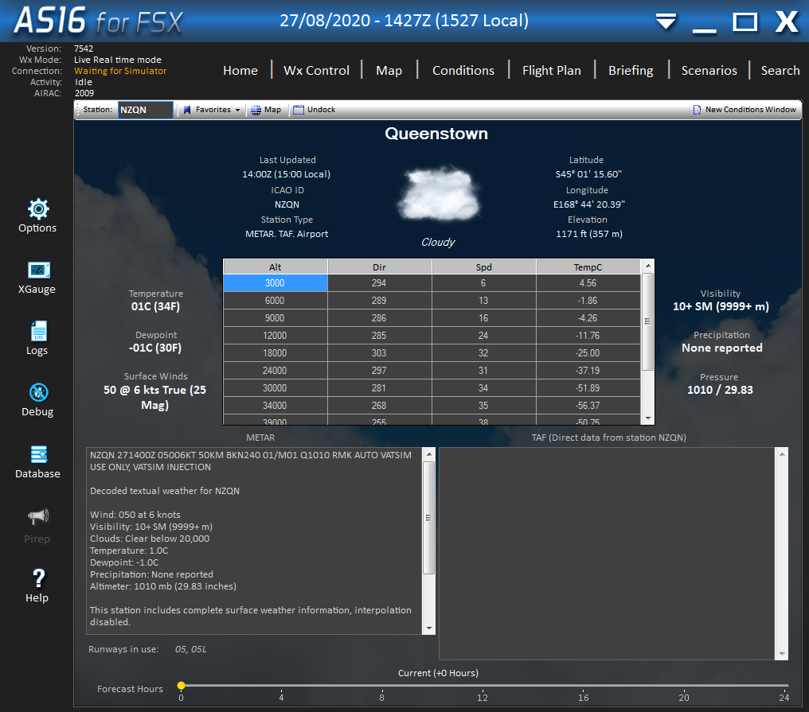
Task: Click the Favorites bookmark icon
Action: 187,110
